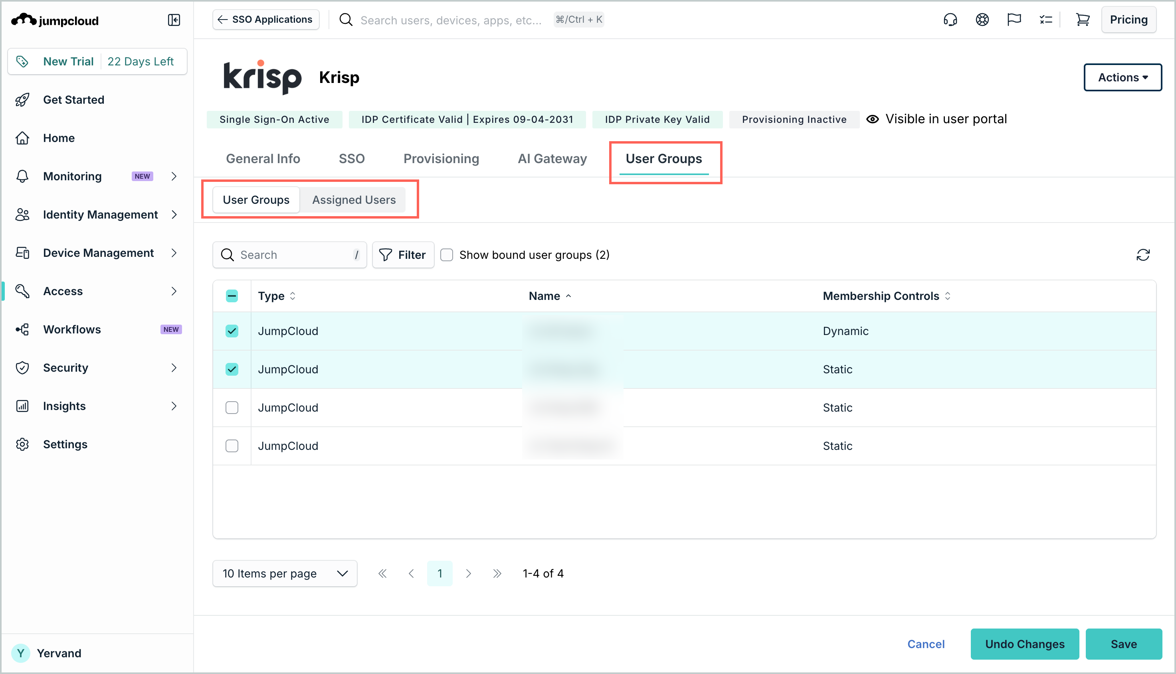Image resolution: width=1176 pixels, height=674 pixels.
Task: Click the lifebuoy help icon
Action: (982, 20)
